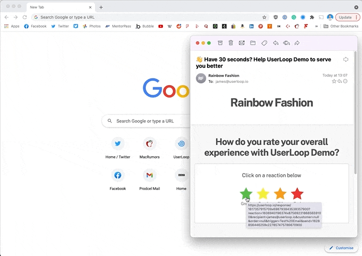Star the message under the timestamp
The image size is (362, 256).
(x=334, y=81)
